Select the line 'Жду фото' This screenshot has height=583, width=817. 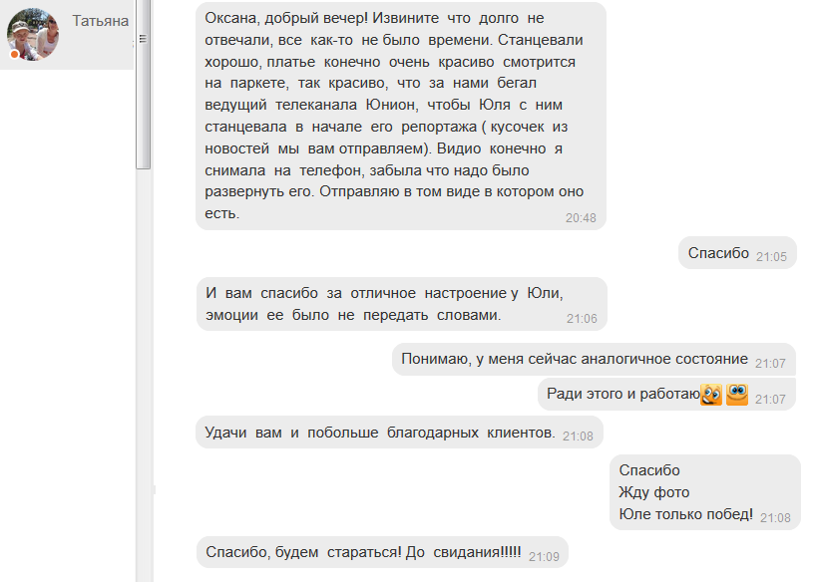pyautogui.click(x=654, y=492)
